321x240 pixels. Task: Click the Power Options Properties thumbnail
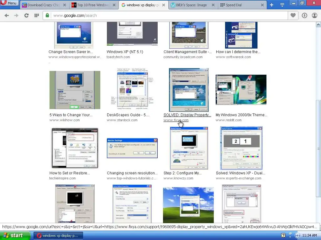(132, 204)
